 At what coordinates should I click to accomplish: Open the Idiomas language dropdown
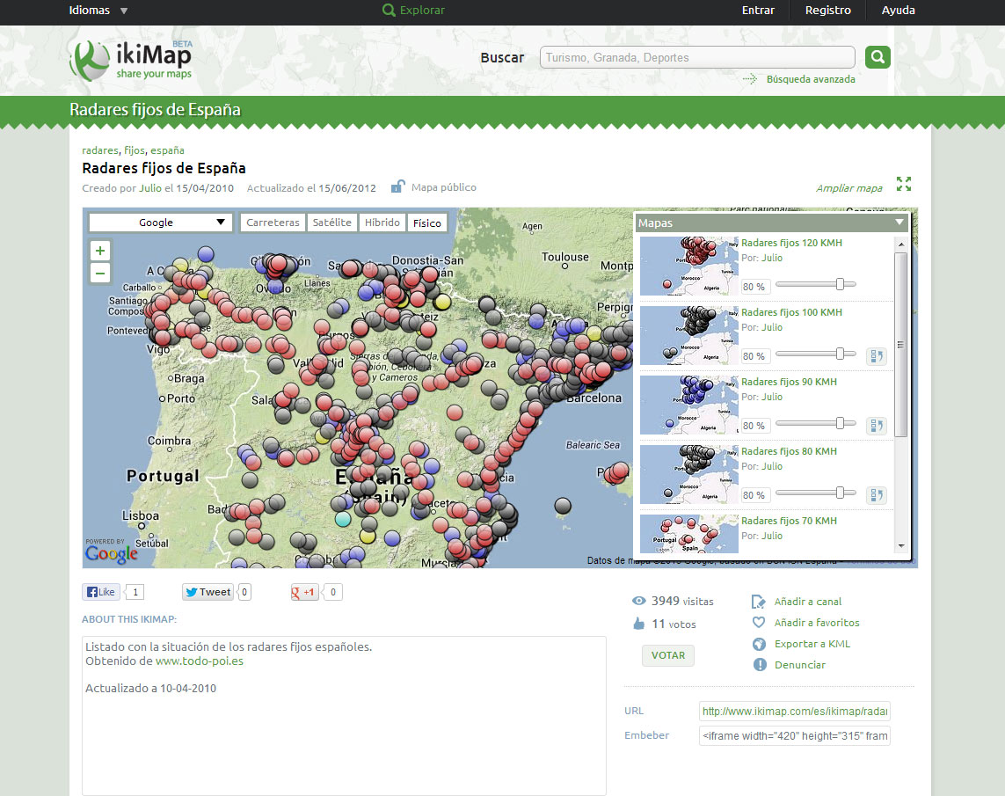tap(98, 11)
